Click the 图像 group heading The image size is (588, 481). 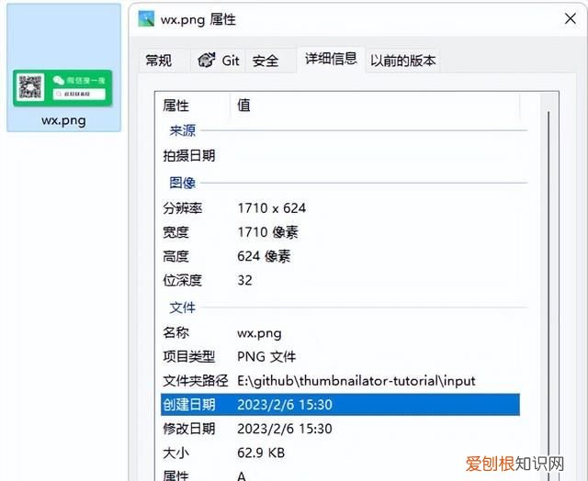[183, 183]
